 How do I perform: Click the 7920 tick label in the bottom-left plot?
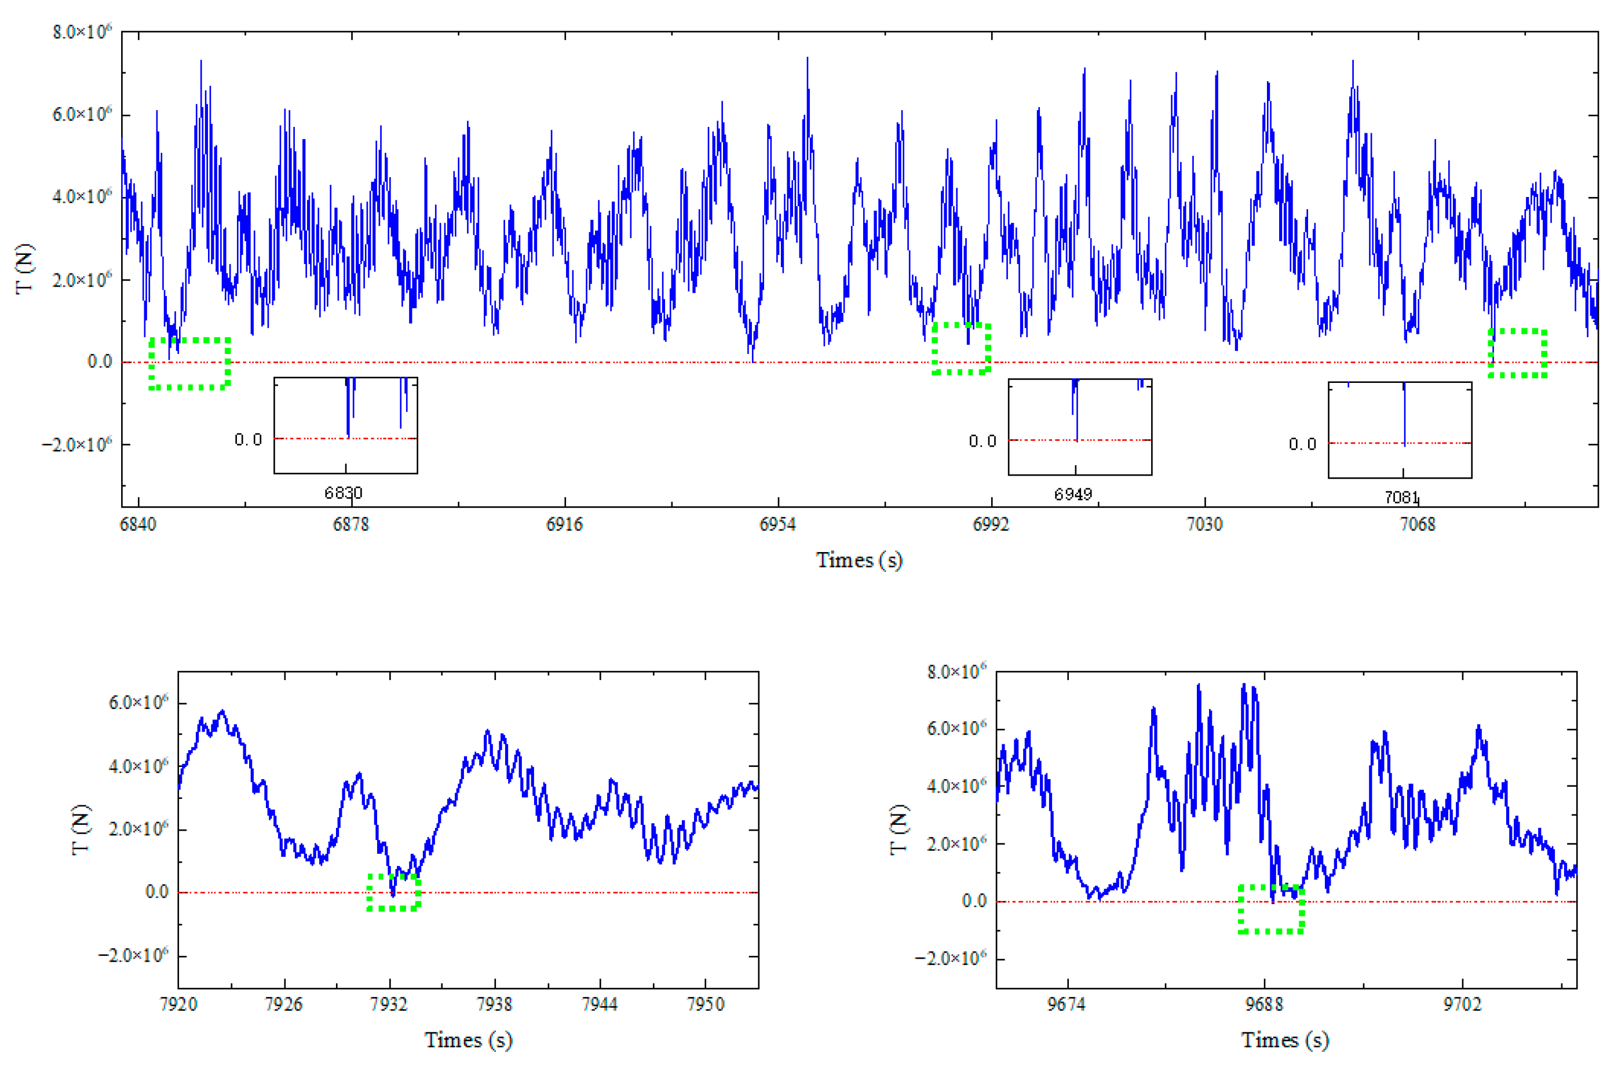178,1004
